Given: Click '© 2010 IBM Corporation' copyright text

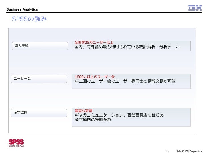Looking at the screenshot, I should pos(189,151).
